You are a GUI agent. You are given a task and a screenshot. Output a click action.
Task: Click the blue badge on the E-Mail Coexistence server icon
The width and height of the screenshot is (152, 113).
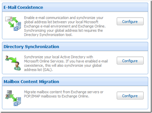pos(16,29)
